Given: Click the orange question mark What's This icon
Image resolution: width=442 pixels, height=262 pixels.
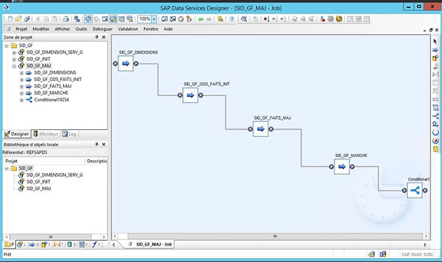Looking at the screenshot, I should pyautogui.click(x=189, y=19).
